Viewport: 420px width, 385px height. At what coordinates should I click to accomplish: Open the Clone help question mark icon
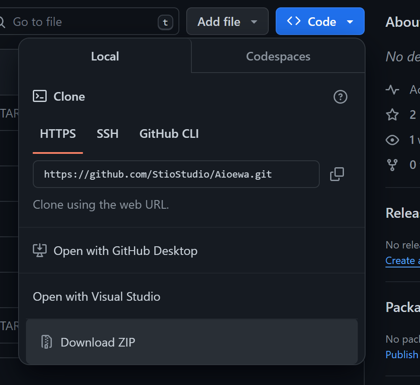[x=340, y=97]
